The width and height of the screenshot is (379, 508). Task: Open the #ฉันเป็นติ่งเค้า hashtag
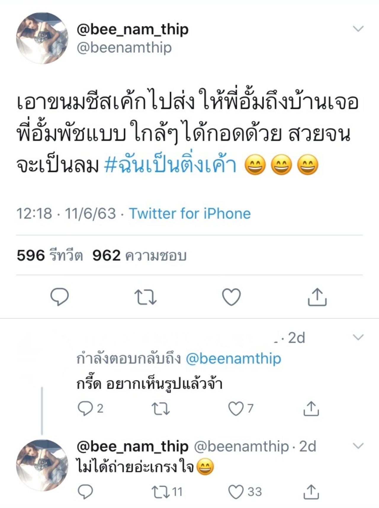171,165
